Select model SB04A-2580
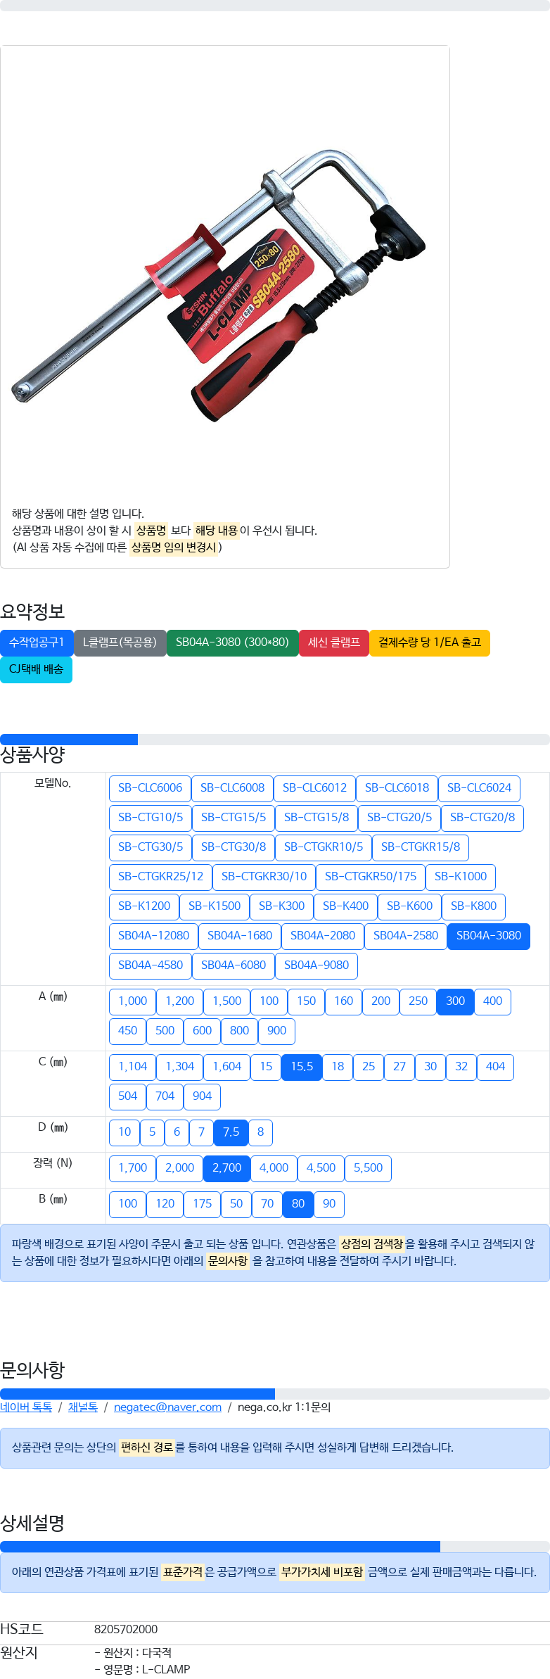The image size is (550, 1679). (x=406, y=936)
